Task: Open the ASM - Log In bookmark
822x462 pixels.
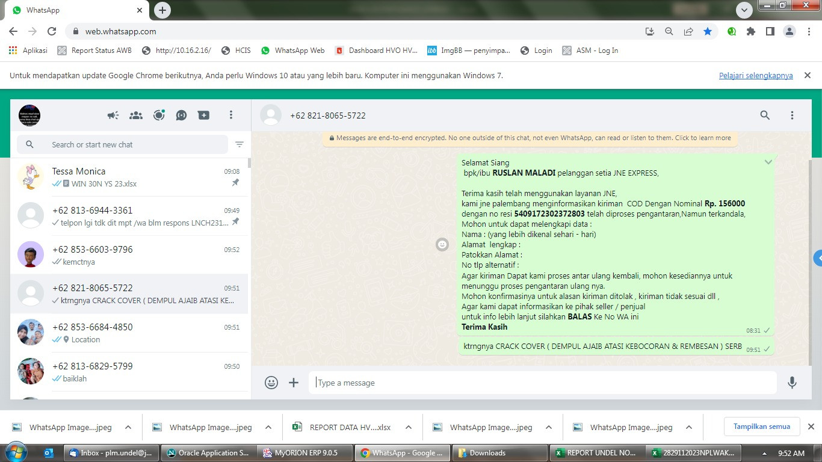Action: [590, 51]
